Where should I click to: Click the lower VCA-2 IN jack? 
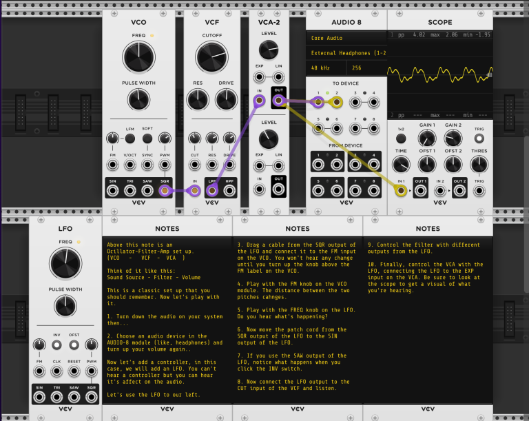pyautogui.click(x=259, y=189)
